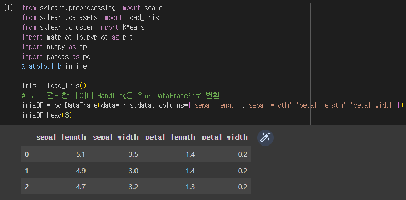This screenshot has width=406, height=200.
Task: Click the %matplotlib inline magic line
Action: click(x=55, y=66)
